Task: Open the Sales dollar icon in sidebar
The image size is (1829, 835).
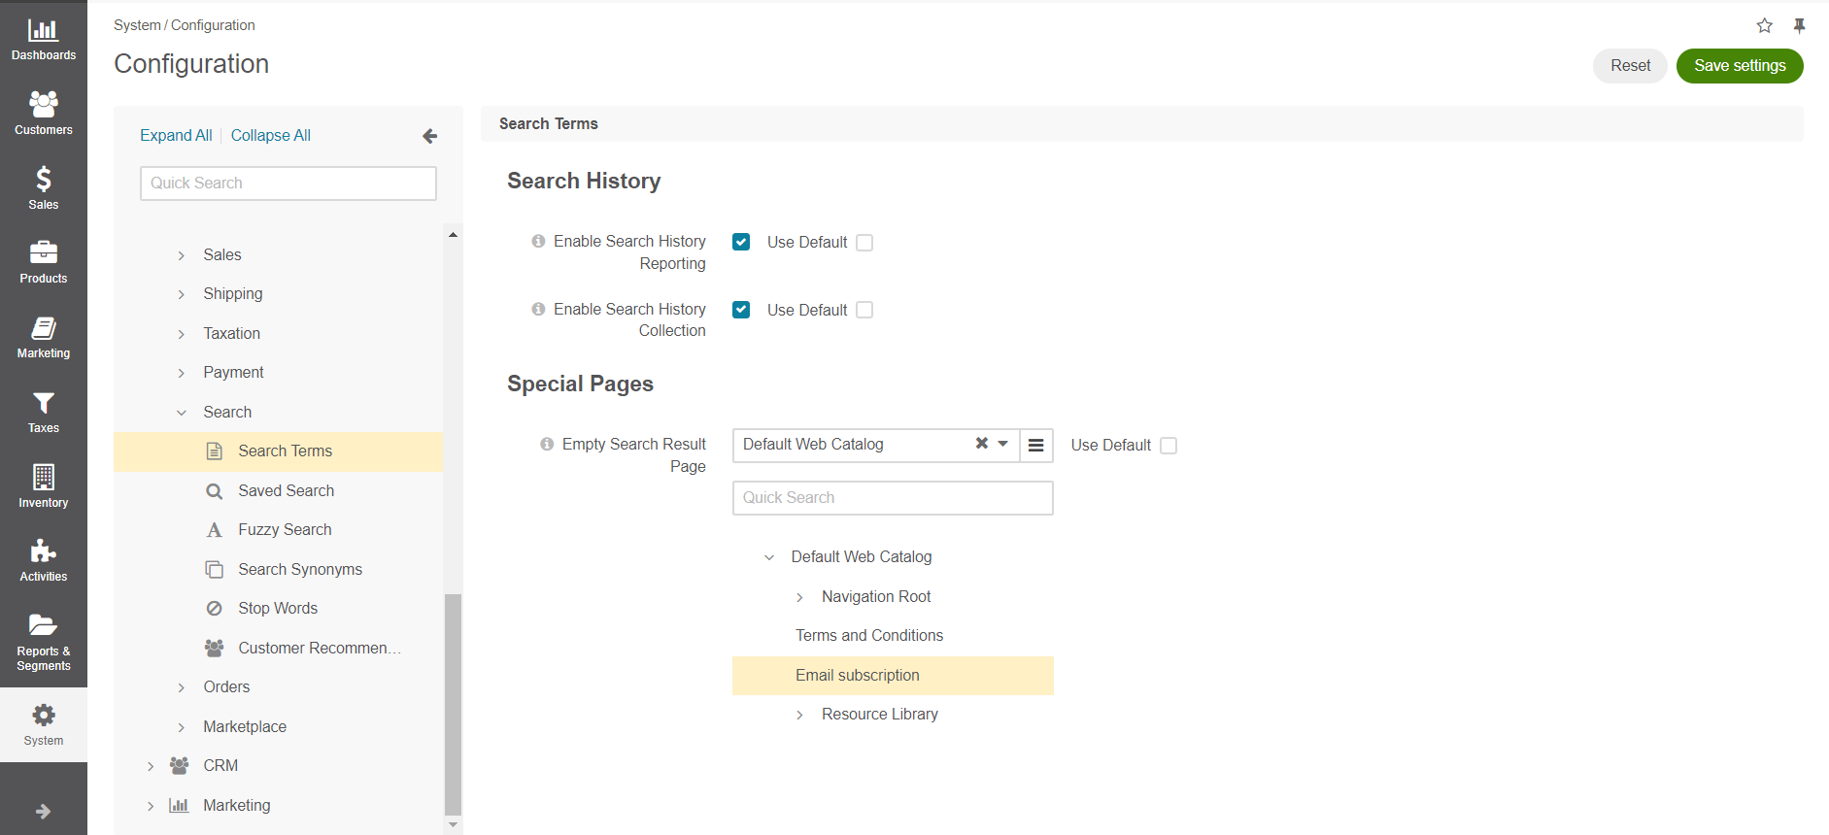Action: 43,179
